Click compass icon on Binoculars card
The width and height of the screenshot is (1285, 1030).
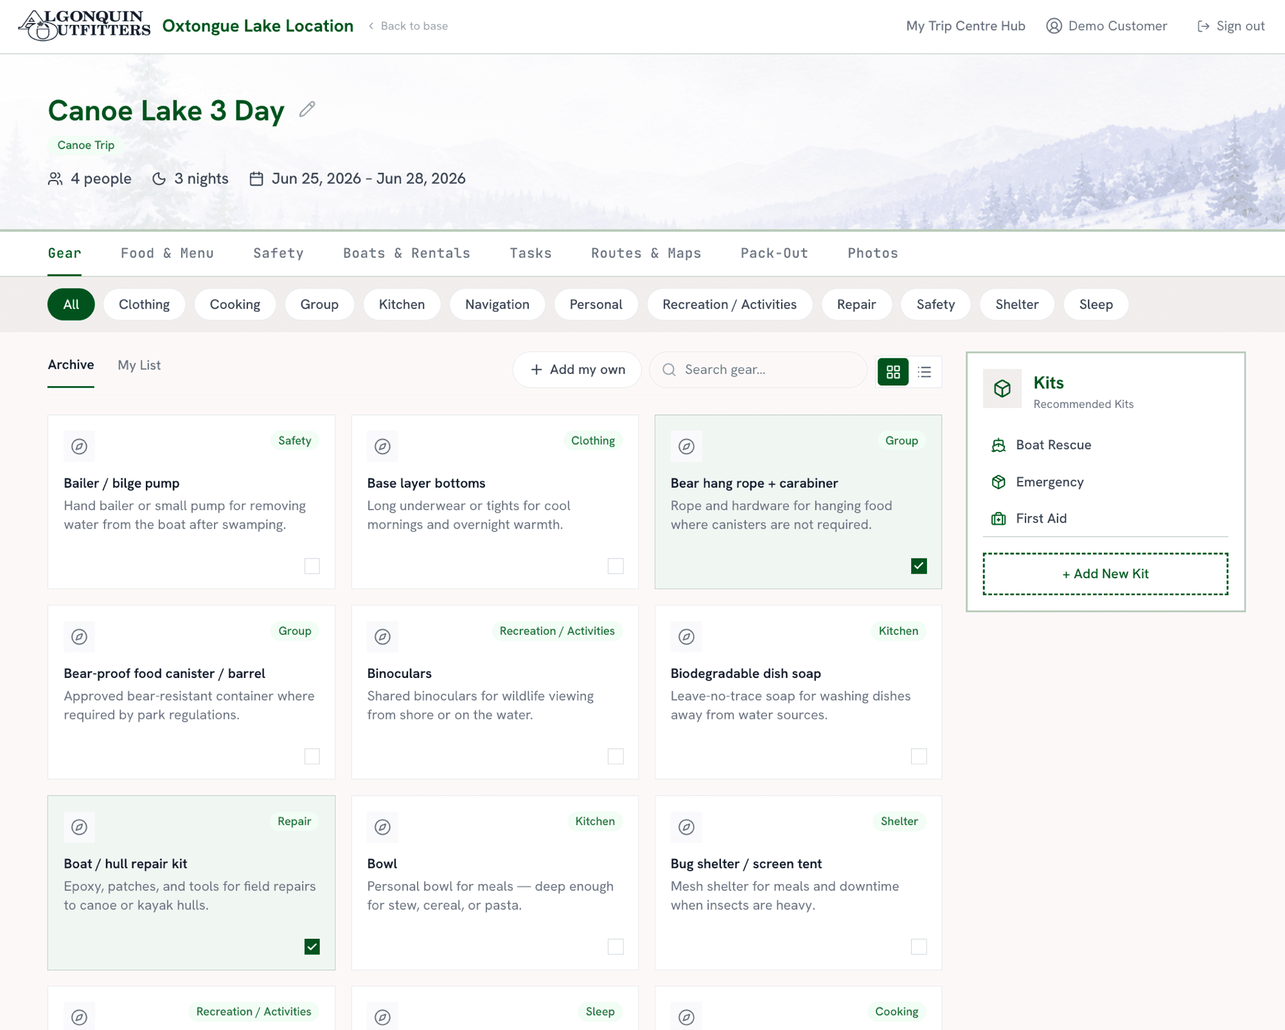(382, 637)
